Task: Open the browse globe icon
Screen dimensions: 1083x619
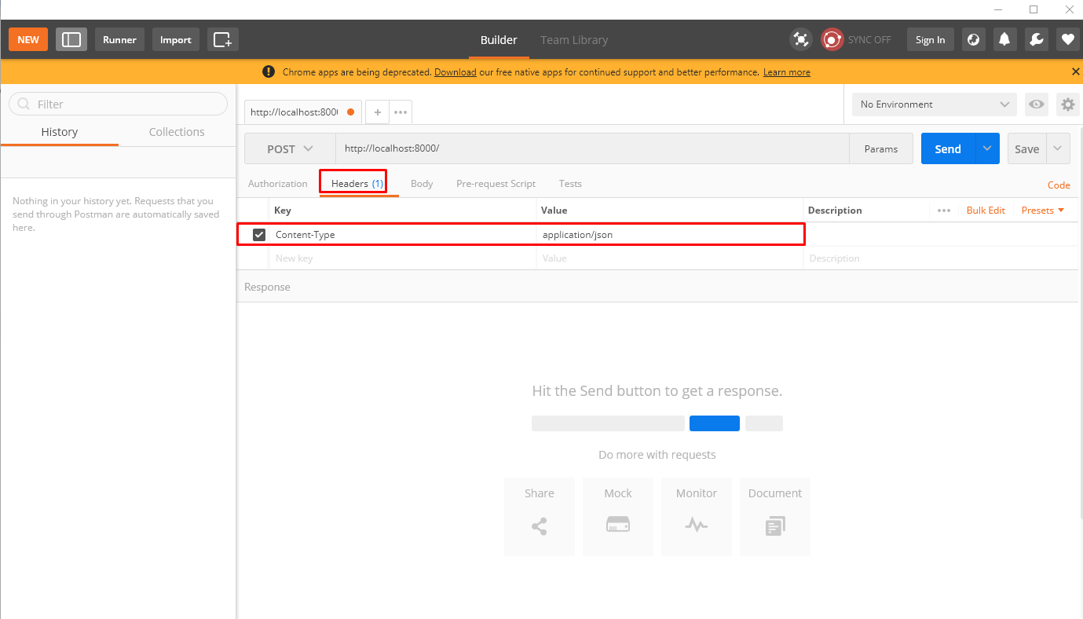Action: pos(974,39)
